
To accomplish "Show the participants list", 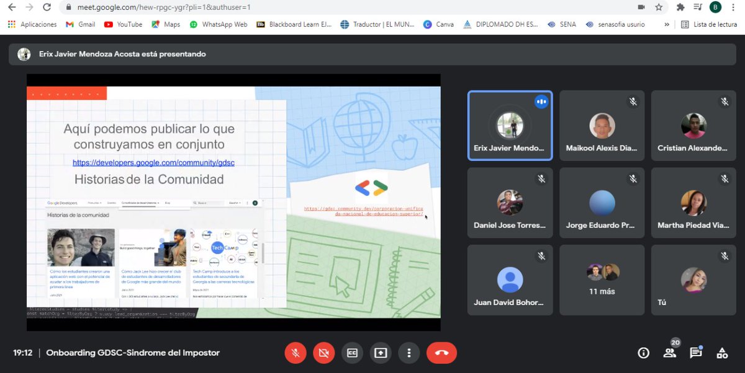I will point(670,353).
